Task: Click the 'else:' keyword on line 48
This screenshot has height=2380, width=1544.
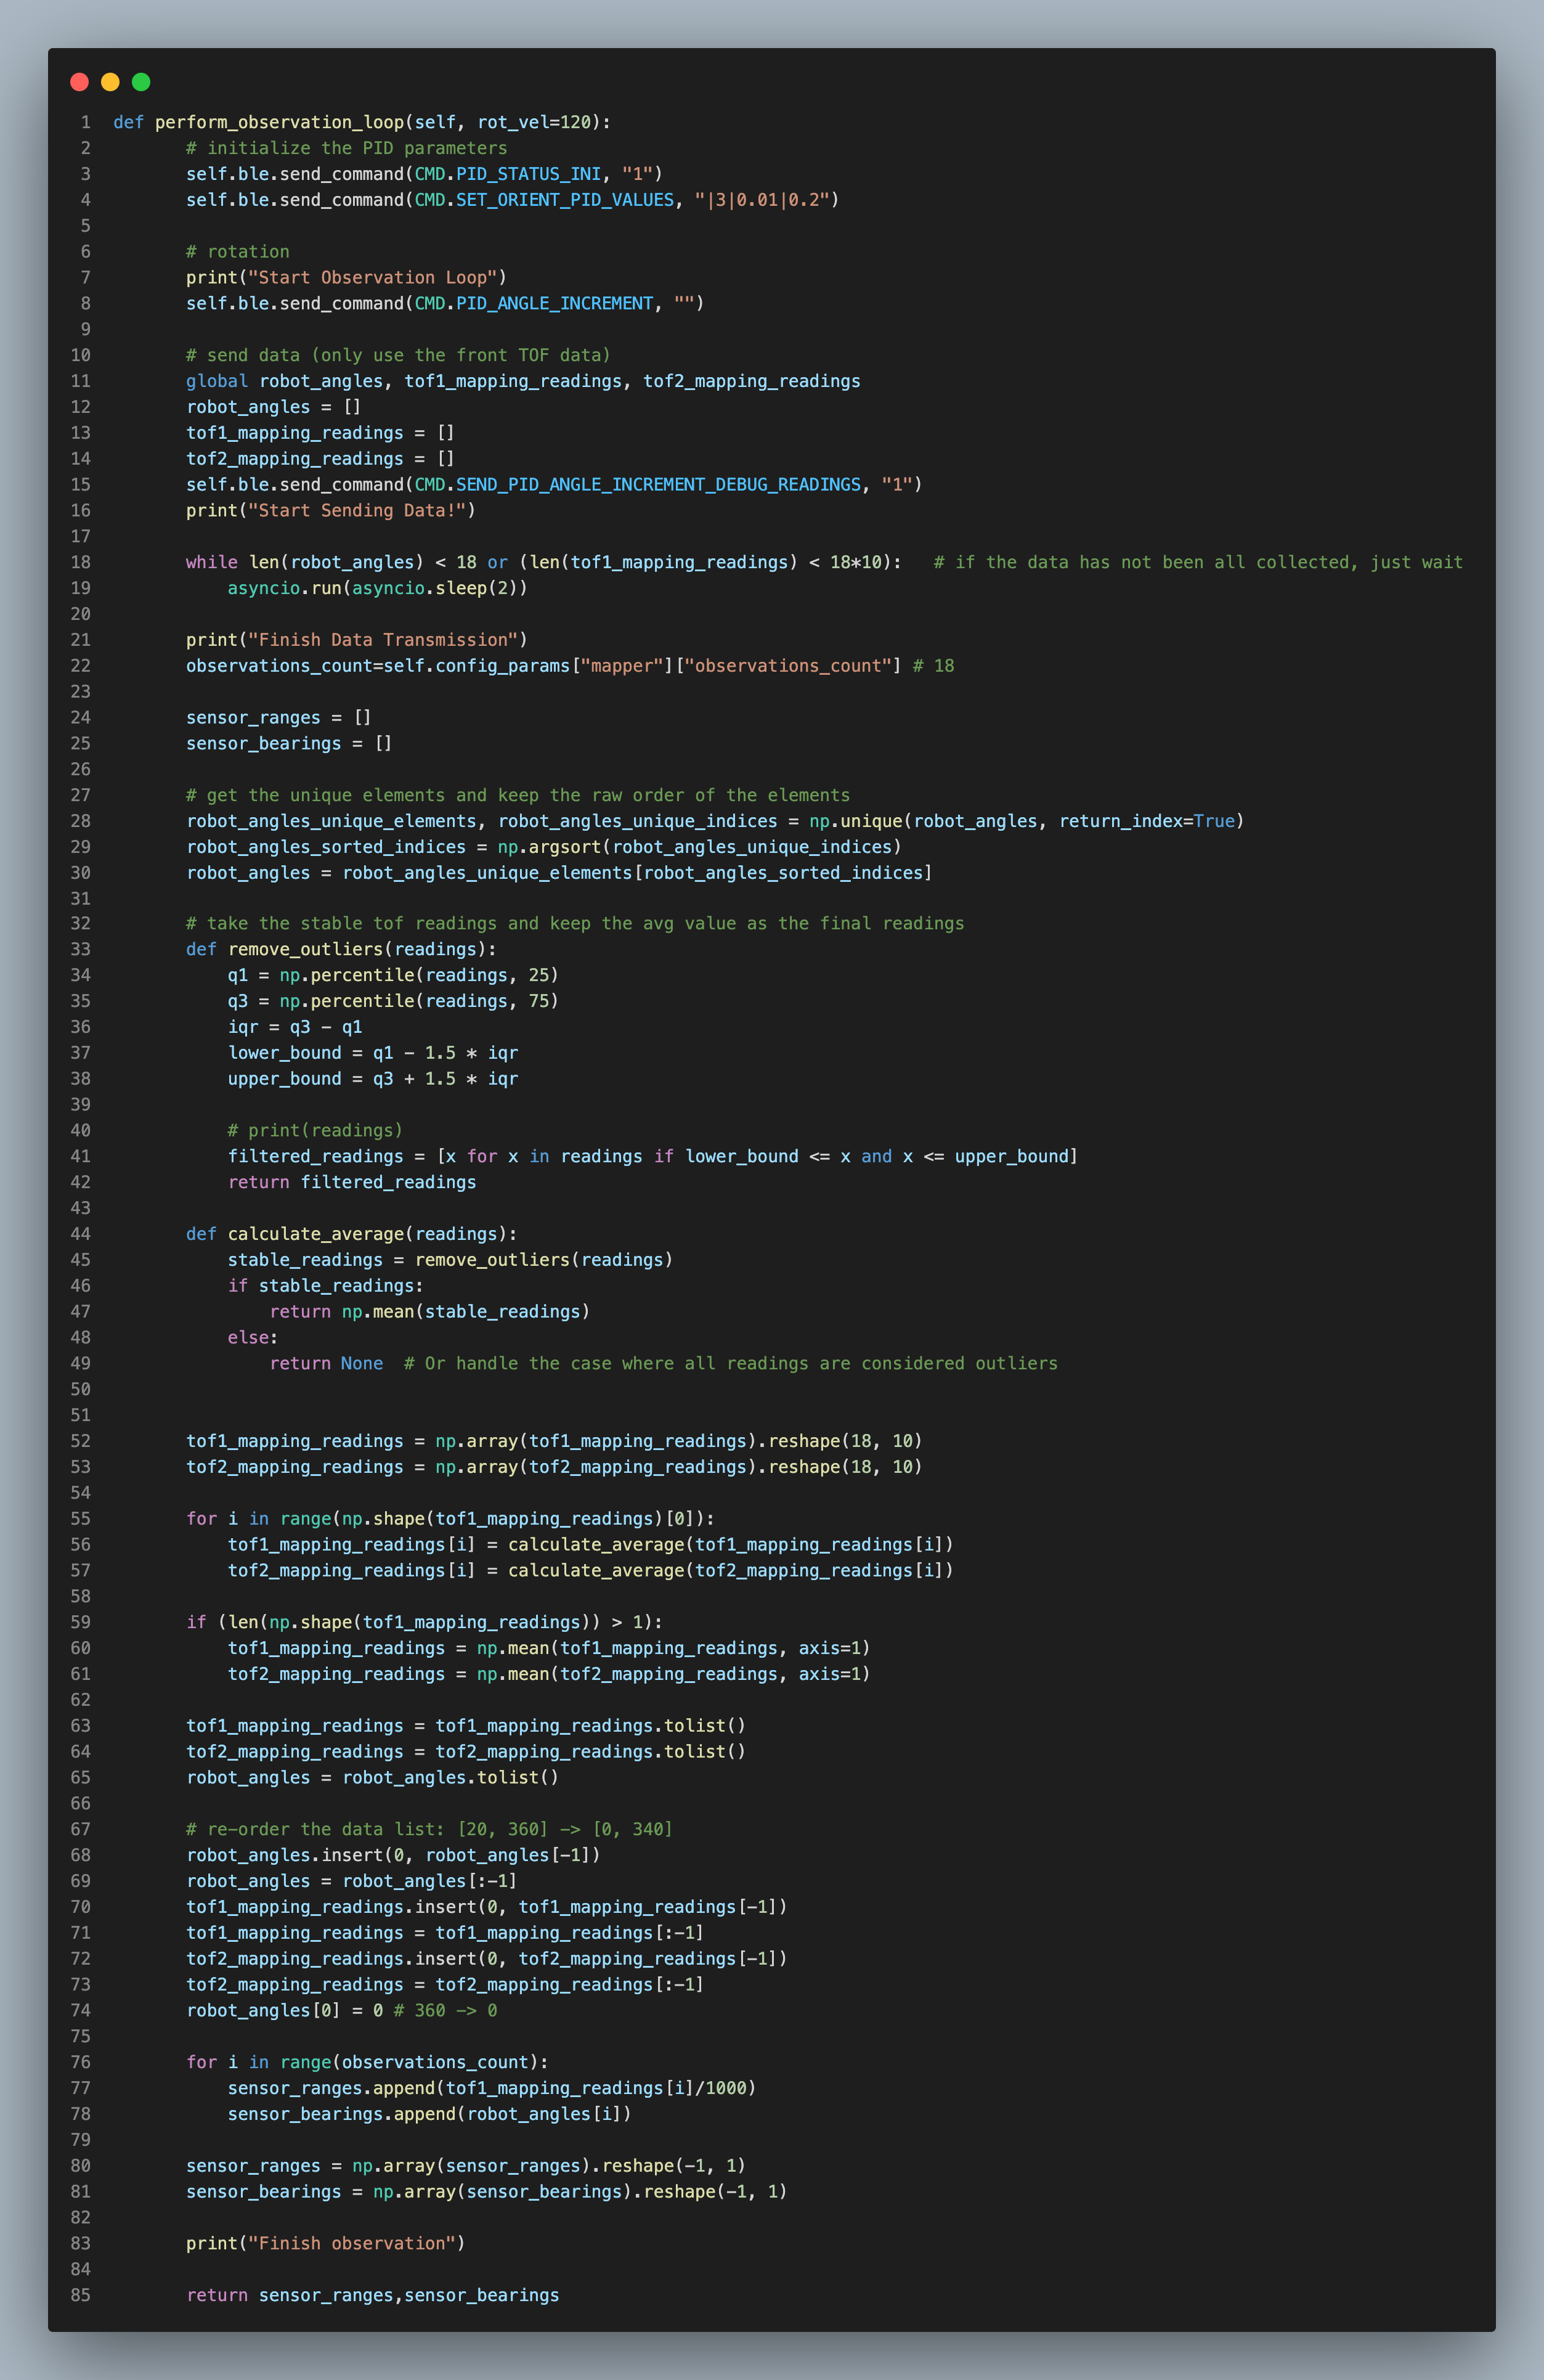Action: pos(253,1338)
